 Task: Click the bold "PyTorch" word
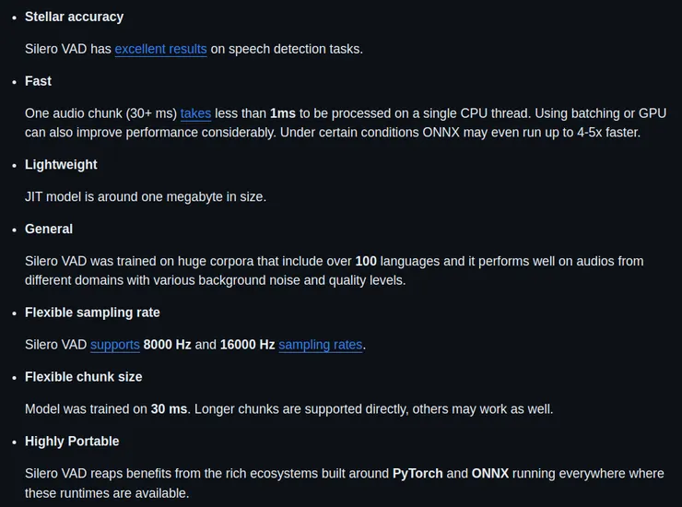pyautogui.click(x=417, y=473)
